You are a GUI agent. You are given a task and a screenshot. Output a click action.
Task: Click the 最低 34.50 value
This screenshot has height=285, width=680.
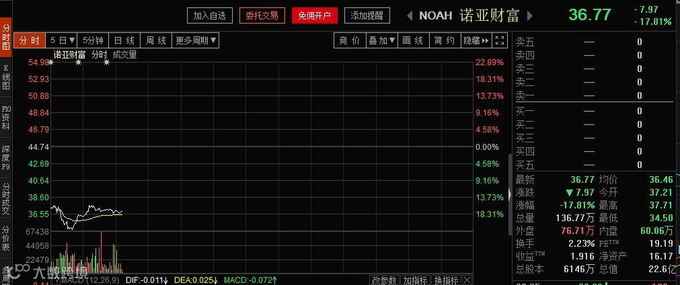tap(661, 218)
